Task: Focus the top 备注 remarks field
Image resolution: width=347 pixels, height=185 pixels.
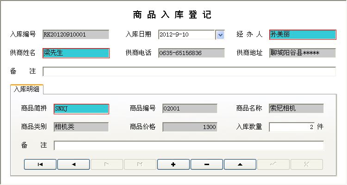Action: click(189, 72)
